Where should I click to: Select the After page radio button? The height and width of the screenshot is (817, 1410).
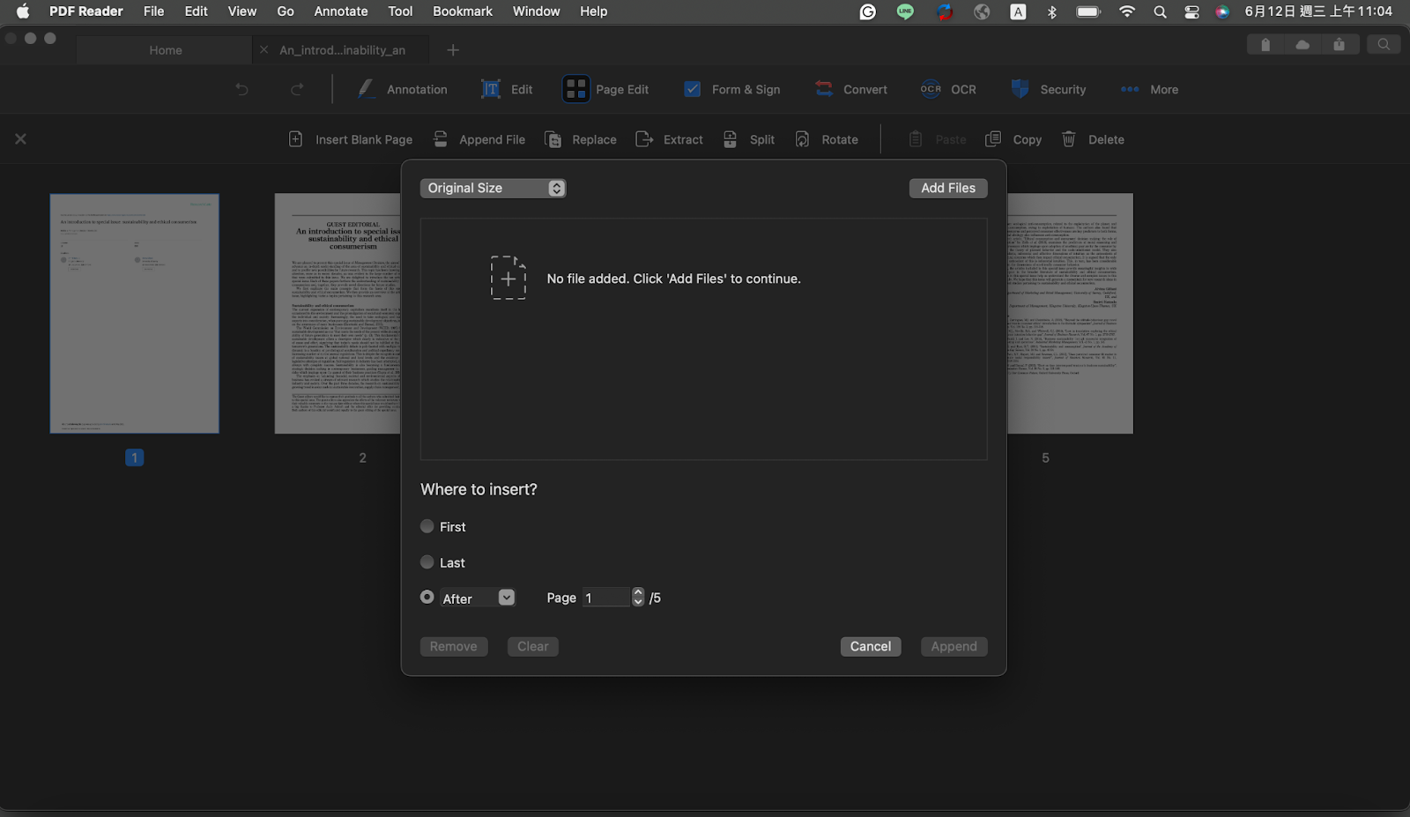pos(427,598)
